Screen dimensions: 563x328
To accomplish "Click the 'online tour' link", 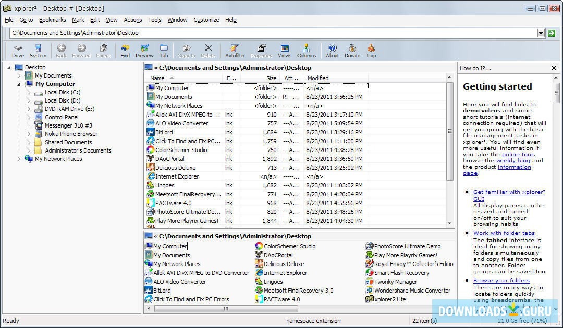I will (x=518, y=155).
